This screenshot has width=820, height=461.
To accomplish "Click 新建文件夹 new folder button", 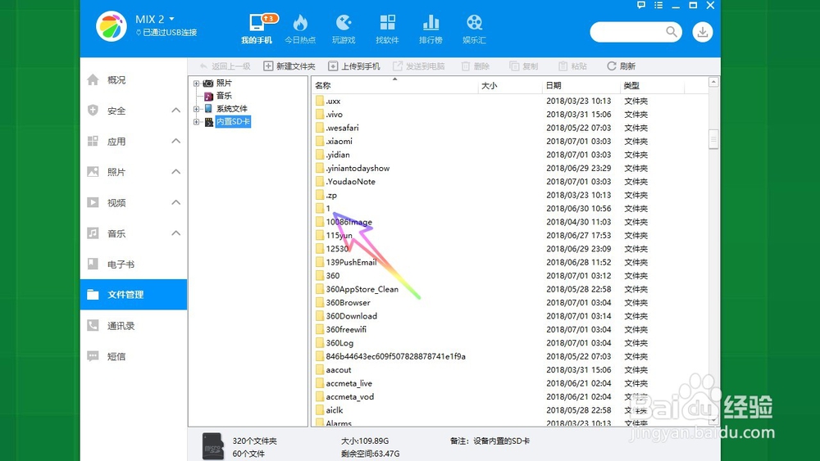I will click(x=289, y=66).
